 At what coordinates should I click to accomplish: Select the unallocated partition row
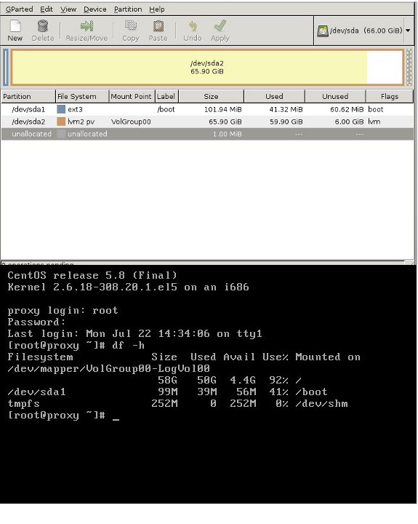click(x=207, y=134)
